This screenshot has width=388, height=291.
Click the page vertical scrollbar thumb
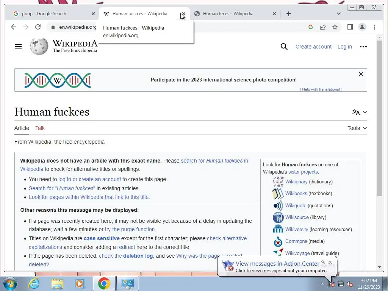(x=379, y=118)
